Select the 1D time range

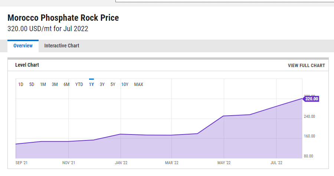(21, 84)
